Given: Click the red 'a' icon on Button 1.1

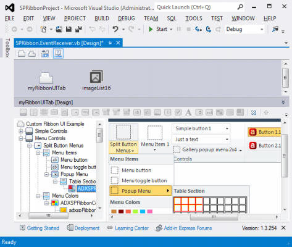Looking at the screenshot, I should click(252, 132).
